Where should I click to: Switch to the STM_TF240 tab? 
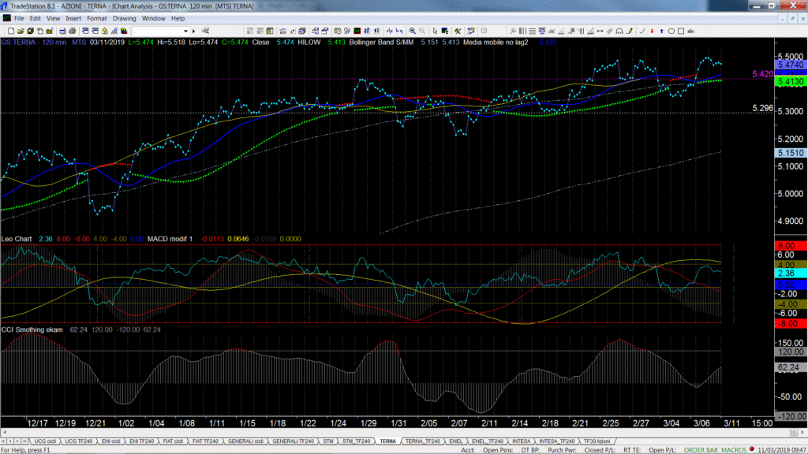click(x=356, y=441)
